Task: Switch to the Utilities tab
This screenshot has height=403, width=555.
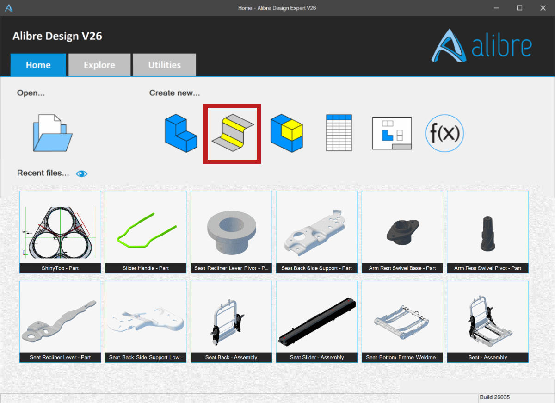Action: click(x=164, y=65)
